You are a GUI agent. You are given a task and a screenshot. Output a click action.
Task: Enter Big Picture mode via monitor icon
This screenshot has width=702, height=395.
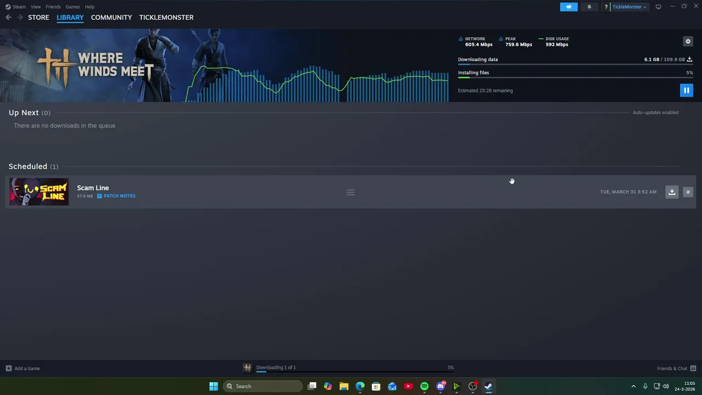pyautogui.click(x=658, y=7)
